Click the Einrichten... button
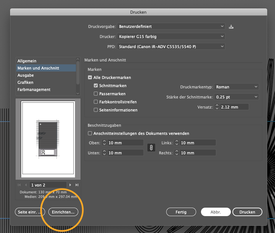 pyautogui.click(x=63, y=212)
